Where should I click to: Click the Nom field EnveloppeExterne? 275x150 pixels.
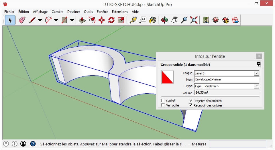pos(227,79)
